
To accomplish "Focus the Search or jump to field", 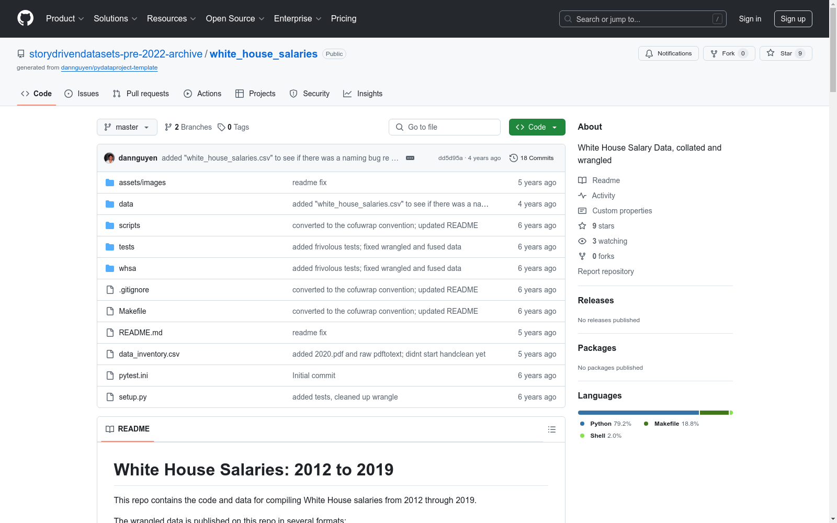I will pos(643,19).
